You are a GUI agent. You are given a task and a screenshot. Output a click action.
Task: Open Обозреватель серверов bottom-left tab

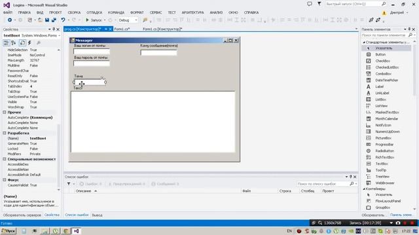click(22, 215)
